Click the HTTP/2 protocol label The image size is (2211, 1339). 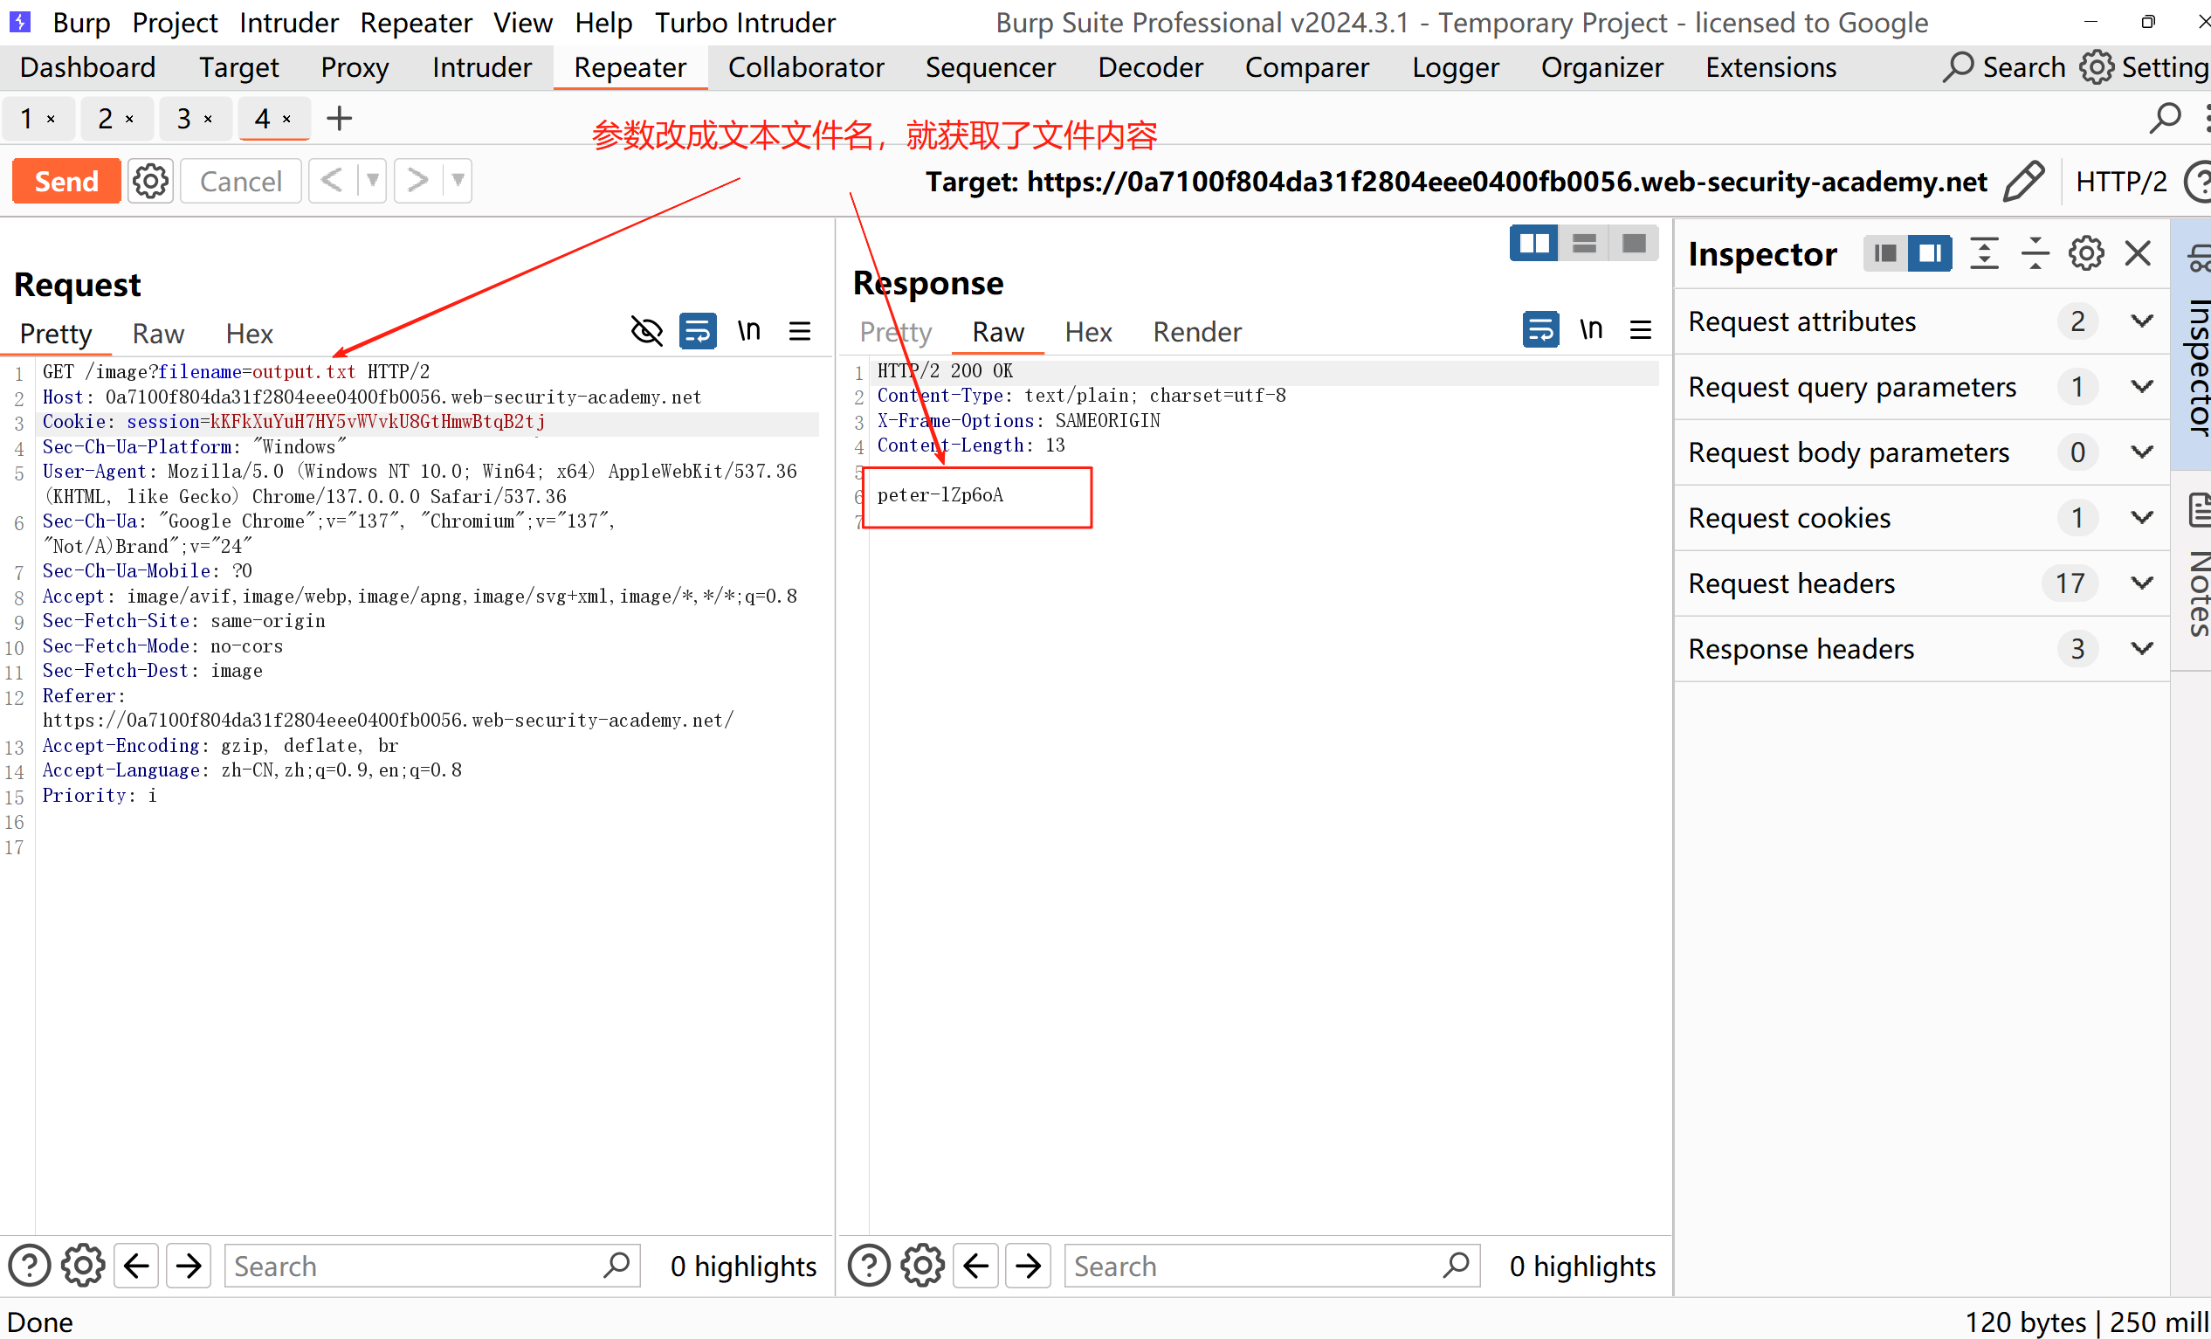(x=2120, y=182)
